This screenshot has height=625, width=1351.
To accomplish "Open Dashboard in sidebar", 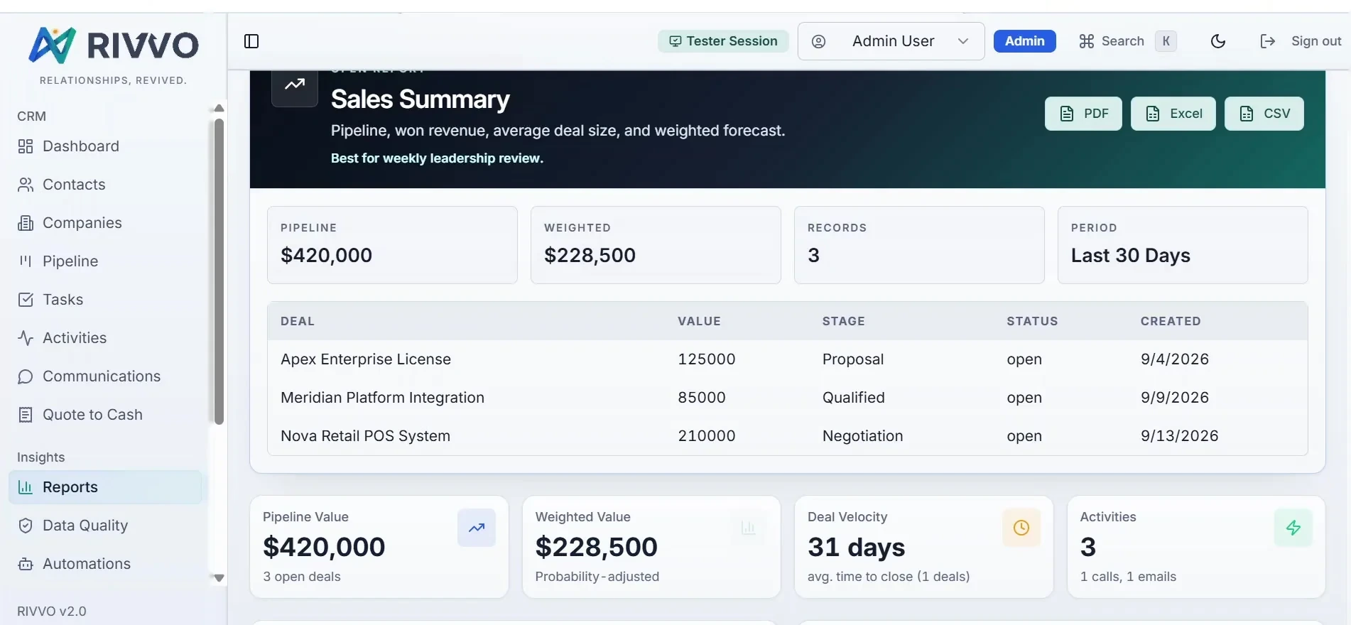I will [x=107, y=146].
